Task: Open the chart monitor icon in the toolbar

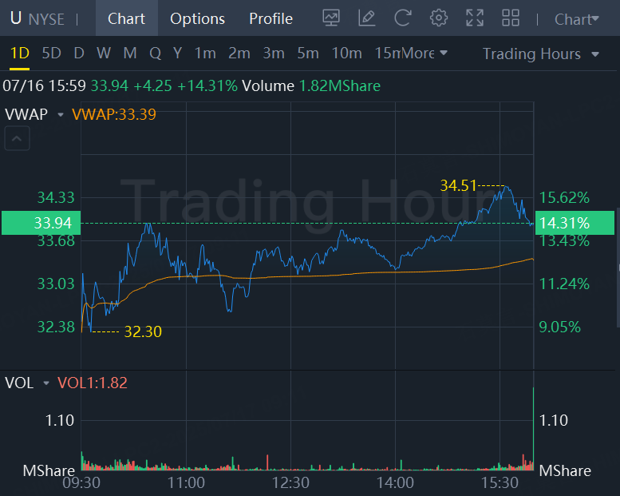Action: 330,18
